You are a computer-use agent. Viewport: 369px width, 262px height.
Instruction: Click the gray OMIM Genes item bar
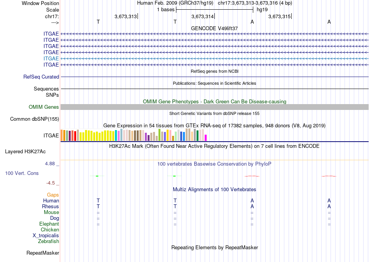214,107
